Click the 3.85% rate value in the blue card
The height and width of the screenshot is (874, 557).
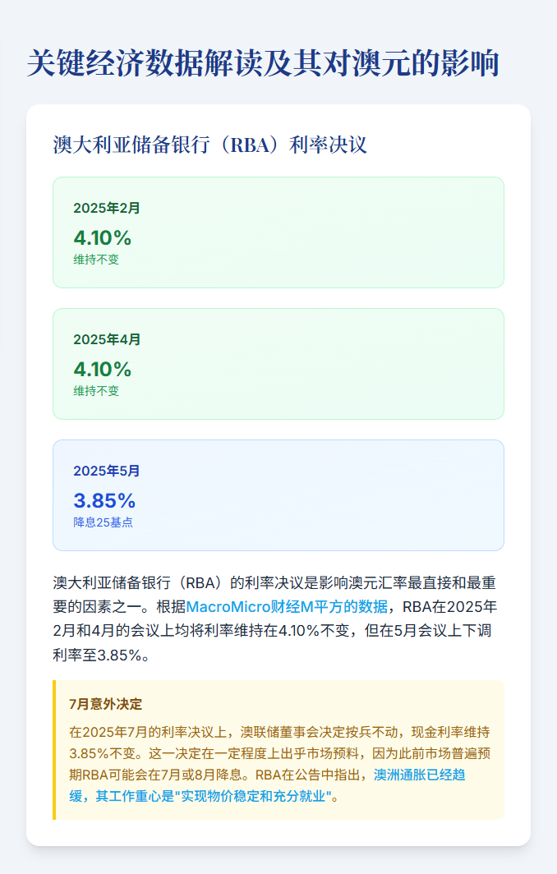(104, 500)
